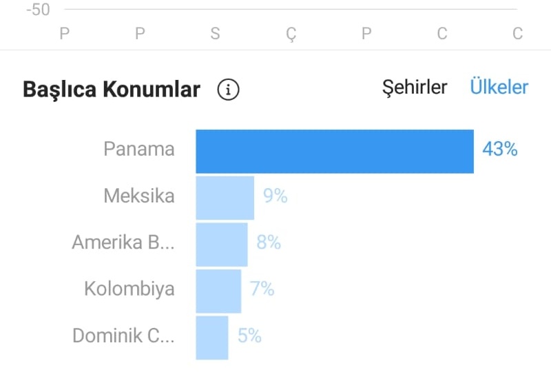Click the 7% value for Kolombiya

tap(262, 289)
